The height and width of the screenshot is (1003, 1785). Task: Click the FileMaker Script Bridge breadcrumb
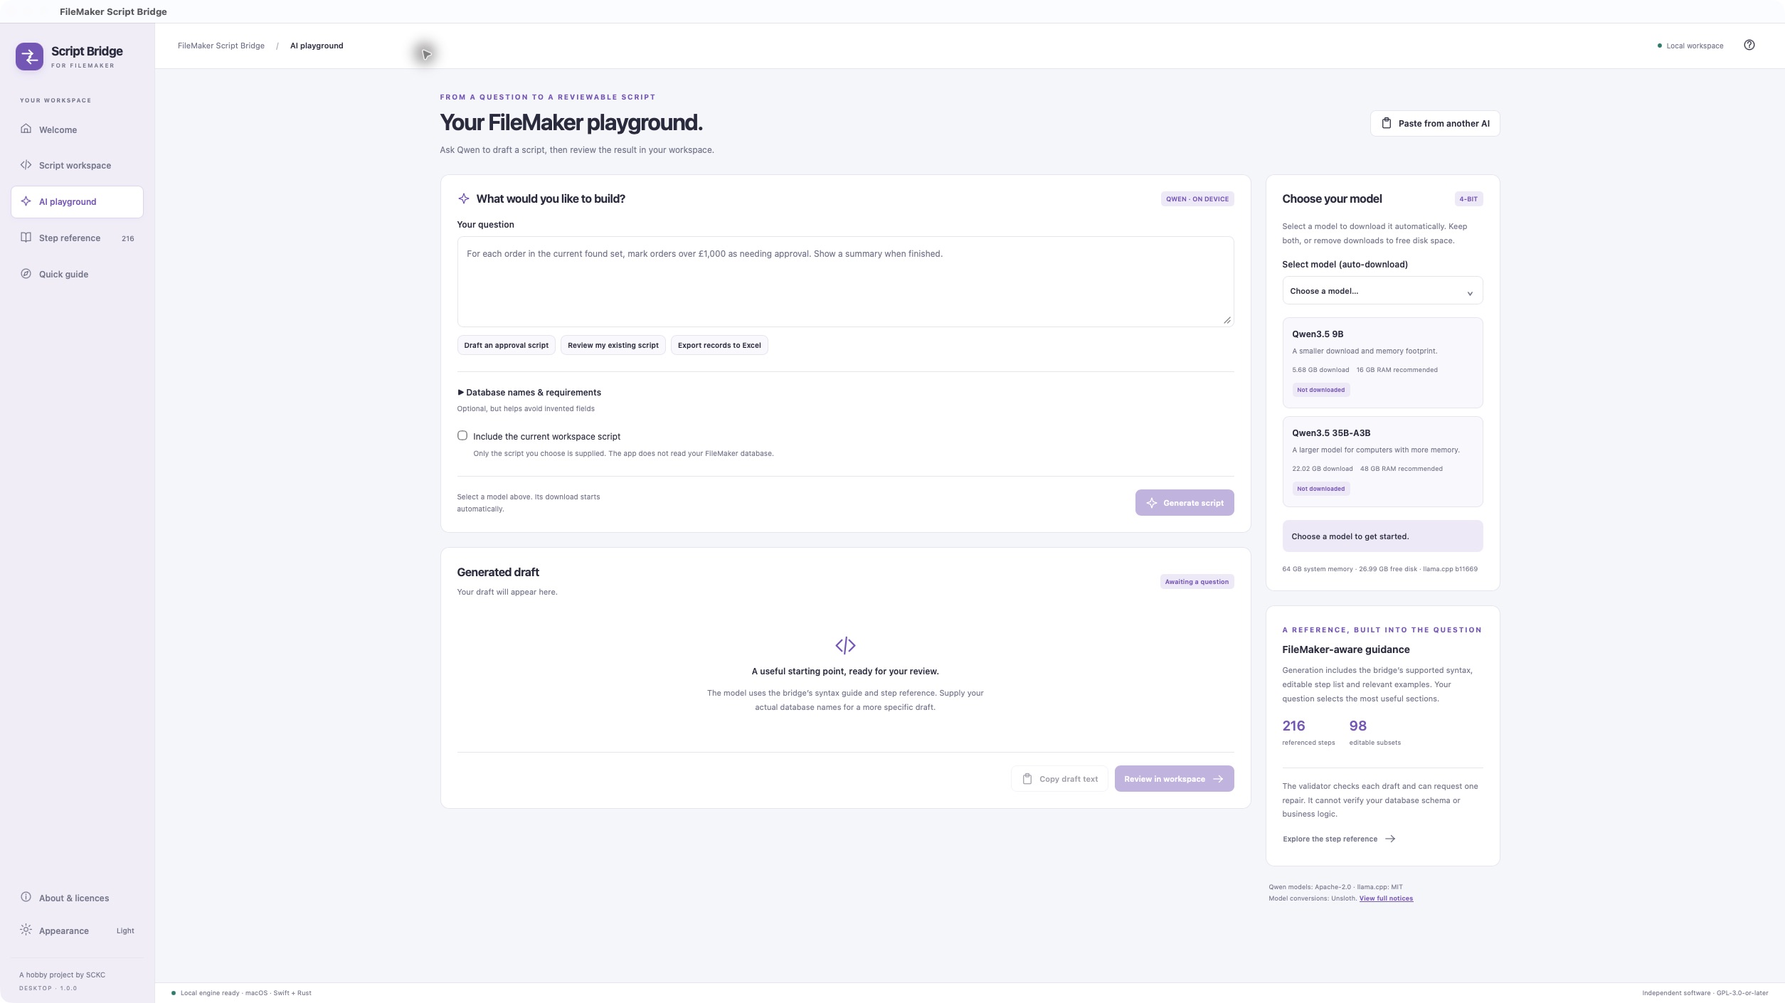(221, 46)
